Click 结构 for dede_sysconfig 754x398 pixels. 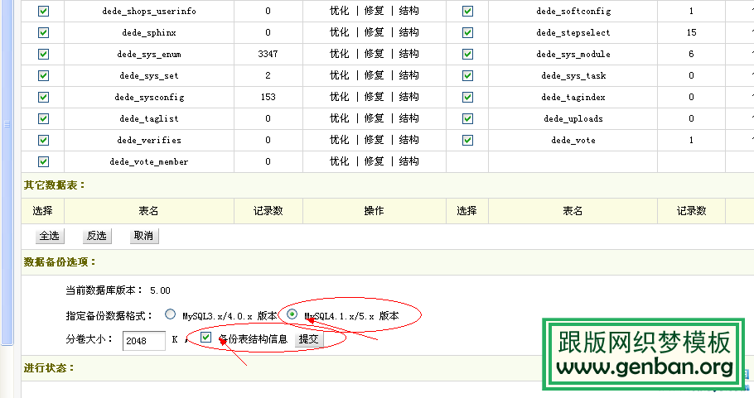(408, 97)
